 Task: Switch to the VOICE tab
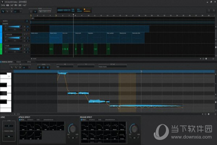click(19, 62)
